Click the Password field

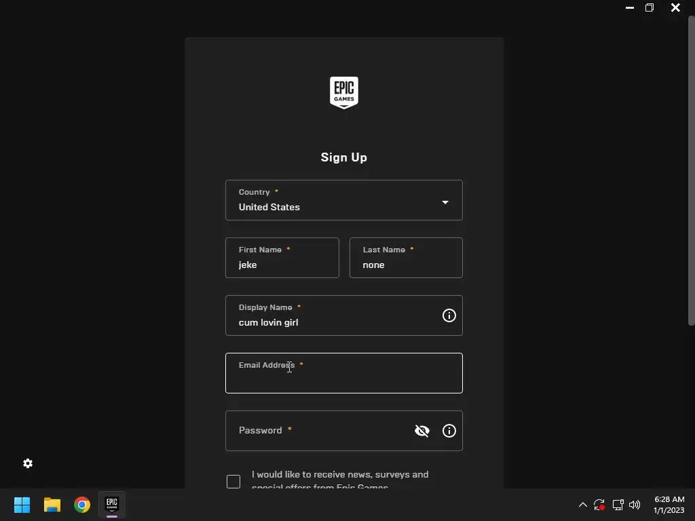344,431
